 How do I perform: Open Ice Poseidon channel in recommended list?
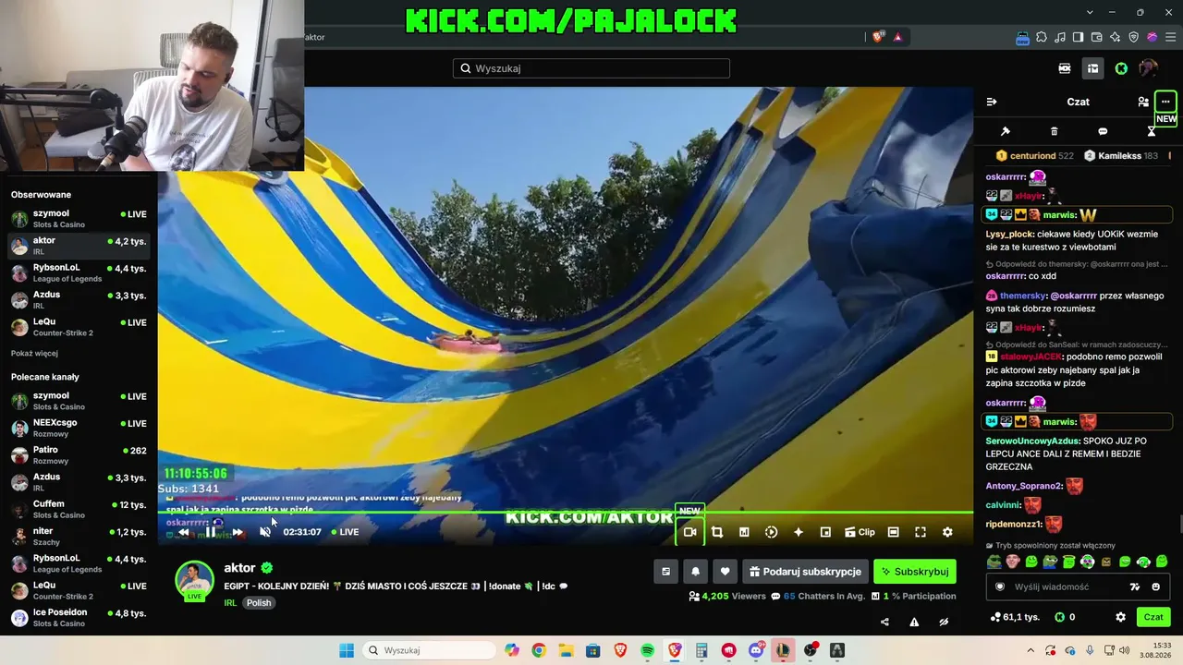[x=79, y=617]
